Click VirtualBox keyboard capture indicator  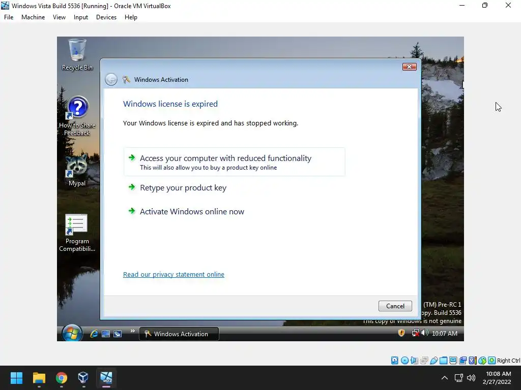(492, 361)
